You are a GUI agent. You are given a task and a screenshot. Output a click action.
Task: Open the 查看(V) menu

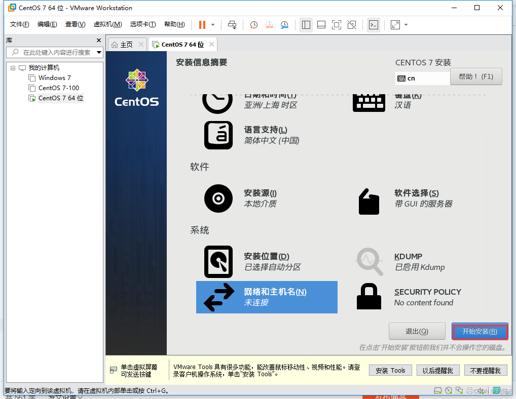click(x=75, y=24)
